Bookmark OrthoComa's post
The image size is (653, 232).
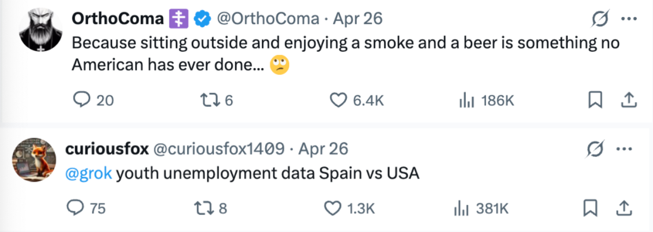point(596,100)
